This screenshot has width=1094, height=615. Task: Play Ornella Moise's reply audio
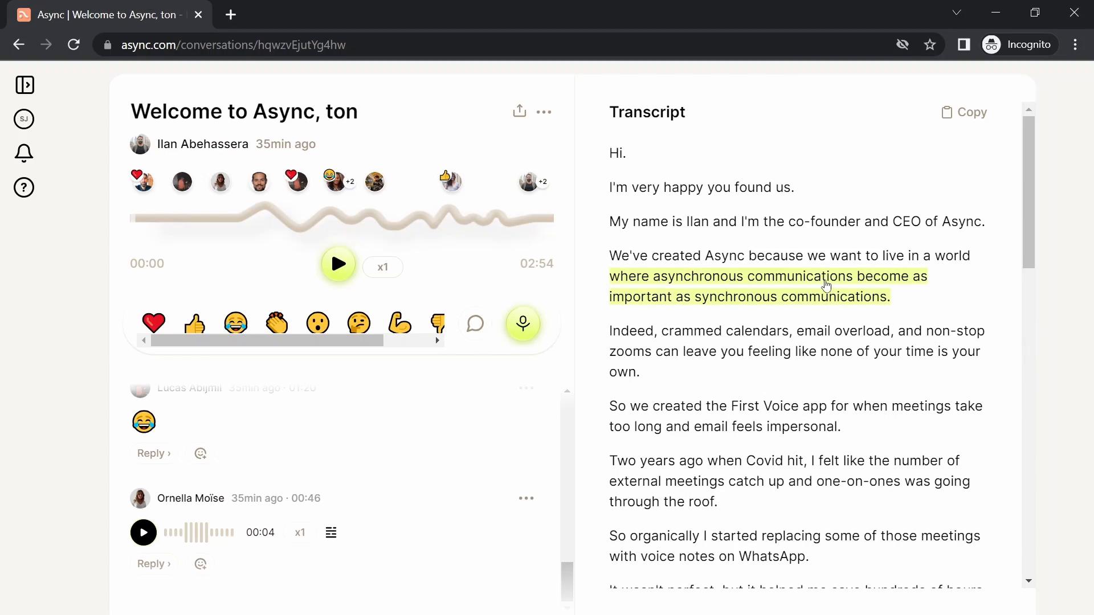pyautogui.click(x=144, y=532)
